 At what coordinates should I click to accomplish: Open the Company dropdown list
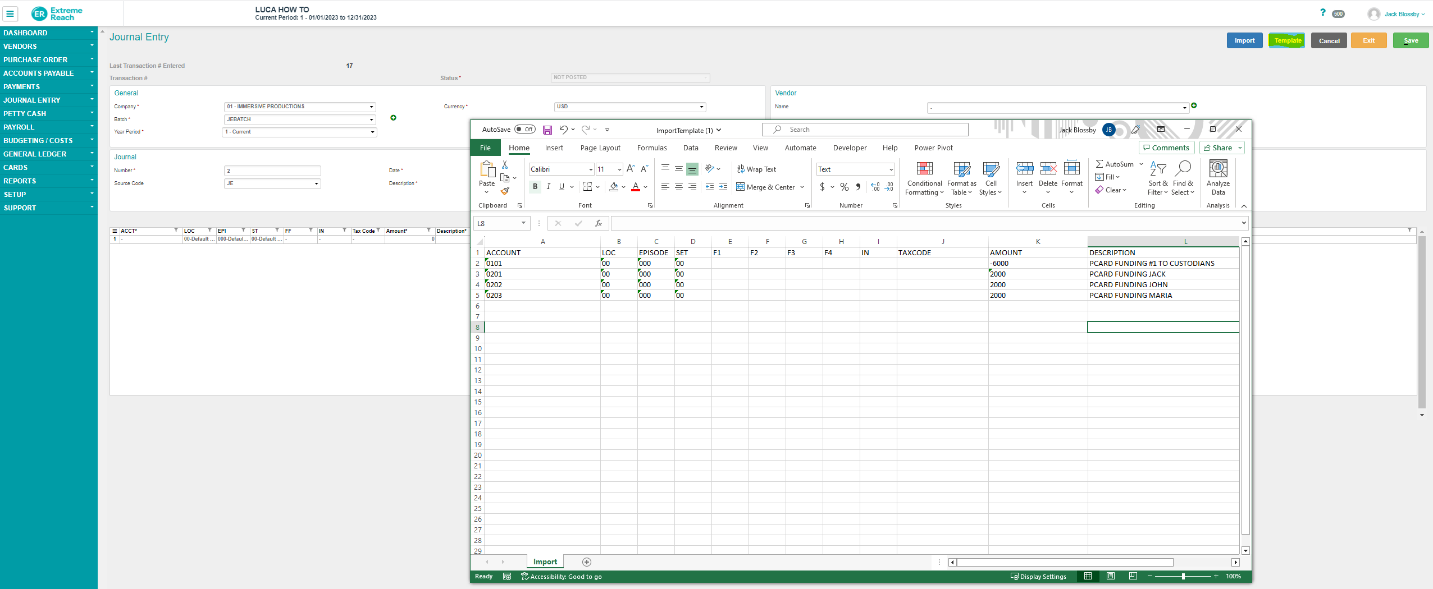(371, 107)
